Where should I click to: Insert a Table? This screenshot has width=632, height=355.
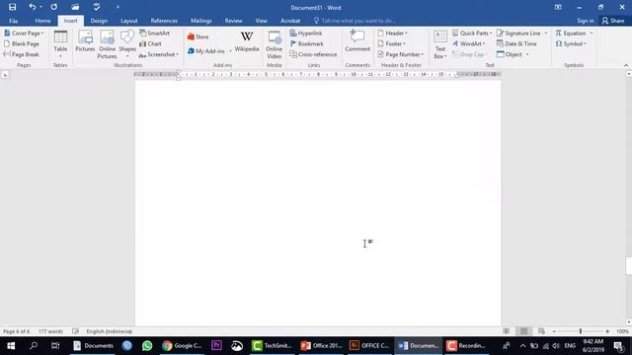(x=60, y=44)
